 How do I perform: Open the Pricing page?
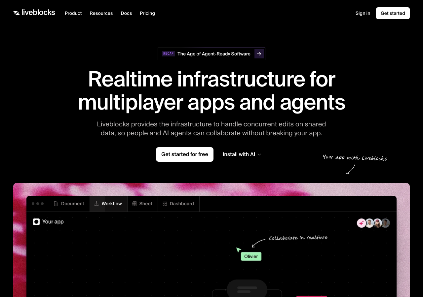pos(147,13)
